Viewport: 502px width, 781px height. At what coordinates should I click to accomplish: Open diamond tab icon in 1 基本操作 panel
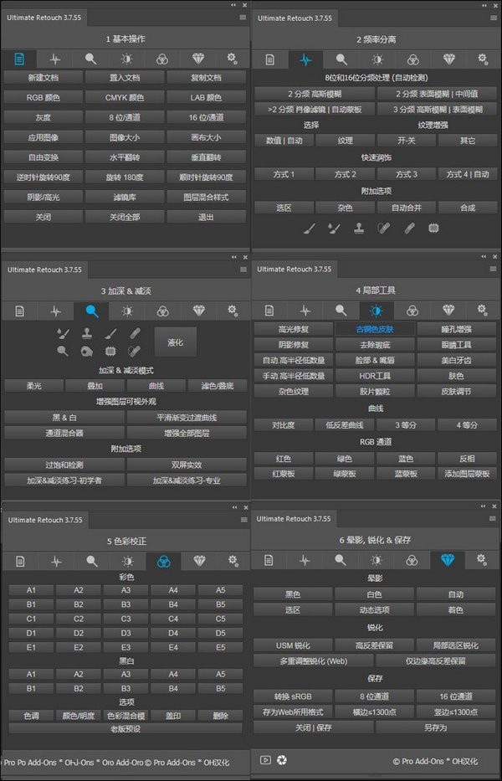[198, 59]
